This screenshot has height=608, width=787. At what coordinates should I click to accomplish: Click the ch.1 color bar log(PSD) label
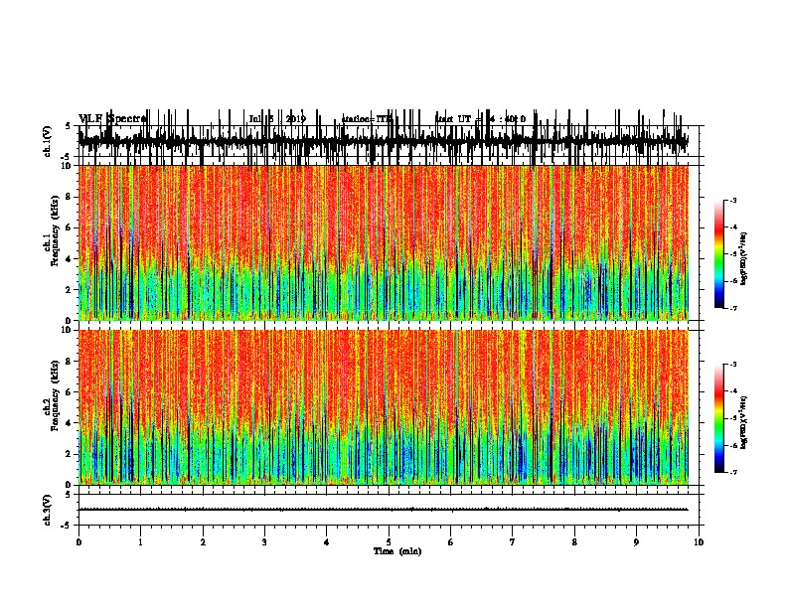tap(743, 258)
